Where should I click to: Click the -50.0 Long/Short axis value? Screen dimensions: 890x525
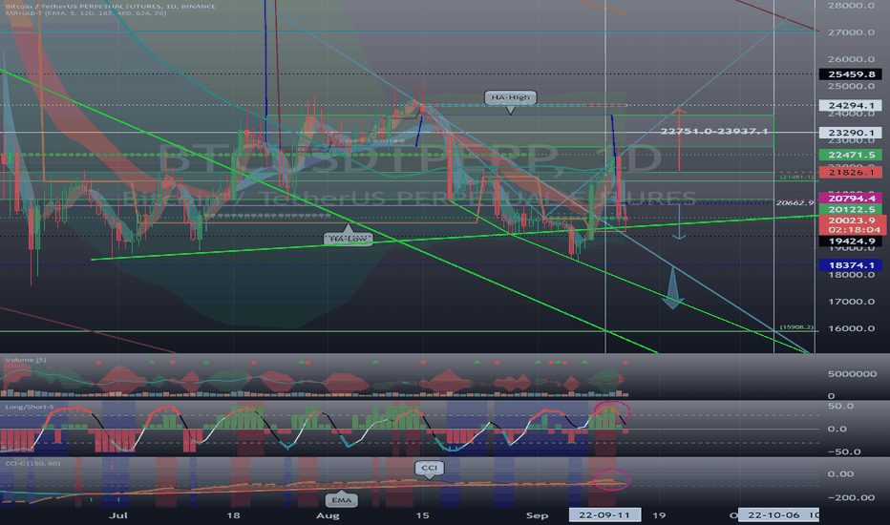pos(844,452)
